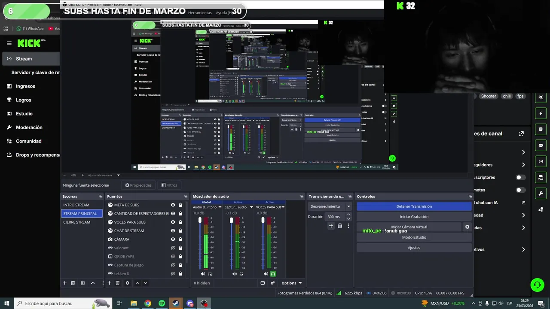The image size is (550, 309).
Task: Open virtual camera settings gear
Action: [467, 227]
